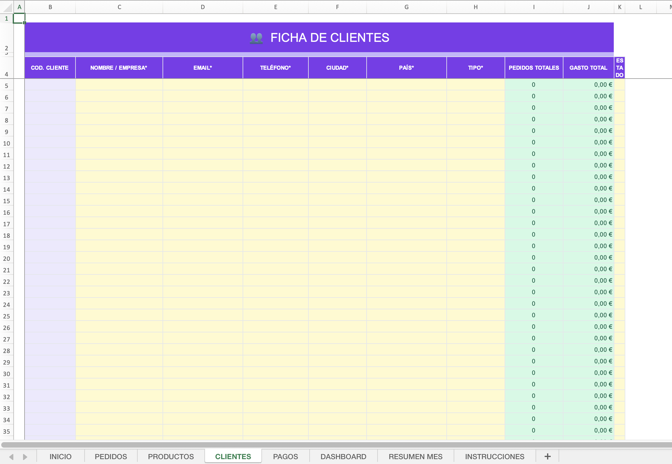
Task: Click the EMAIL* header cell
Action: point(203,68)
